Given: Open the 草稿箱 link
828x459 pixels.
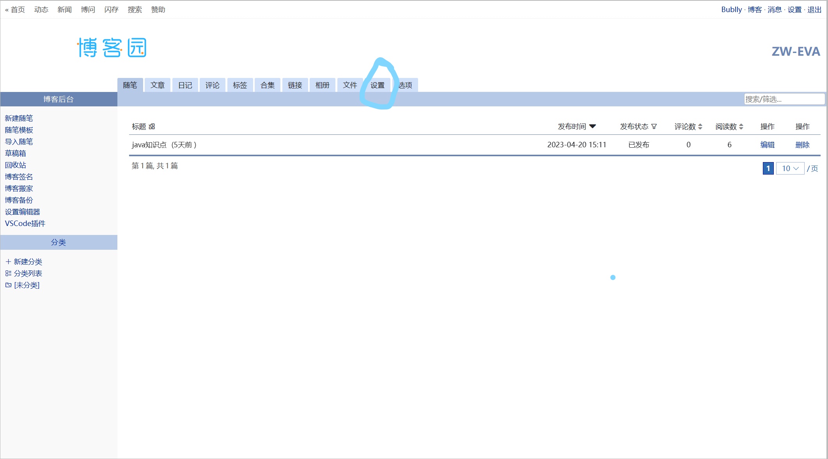Looking at the screenshot, I should click(x=15, y=153).
